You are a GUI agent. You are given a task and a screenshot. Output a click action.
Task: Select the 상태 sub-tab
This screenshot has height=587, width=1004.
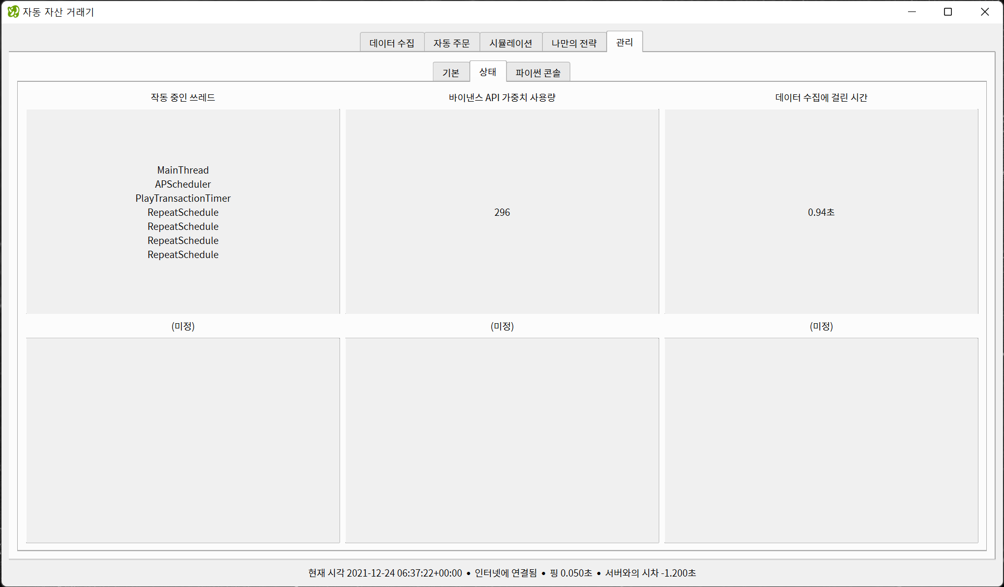488,72
